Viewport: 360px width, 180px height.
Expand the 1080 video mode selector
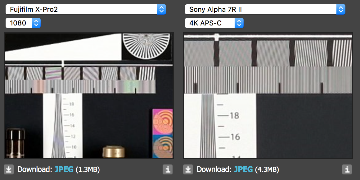pyautogui.click(x=23, y=23)
